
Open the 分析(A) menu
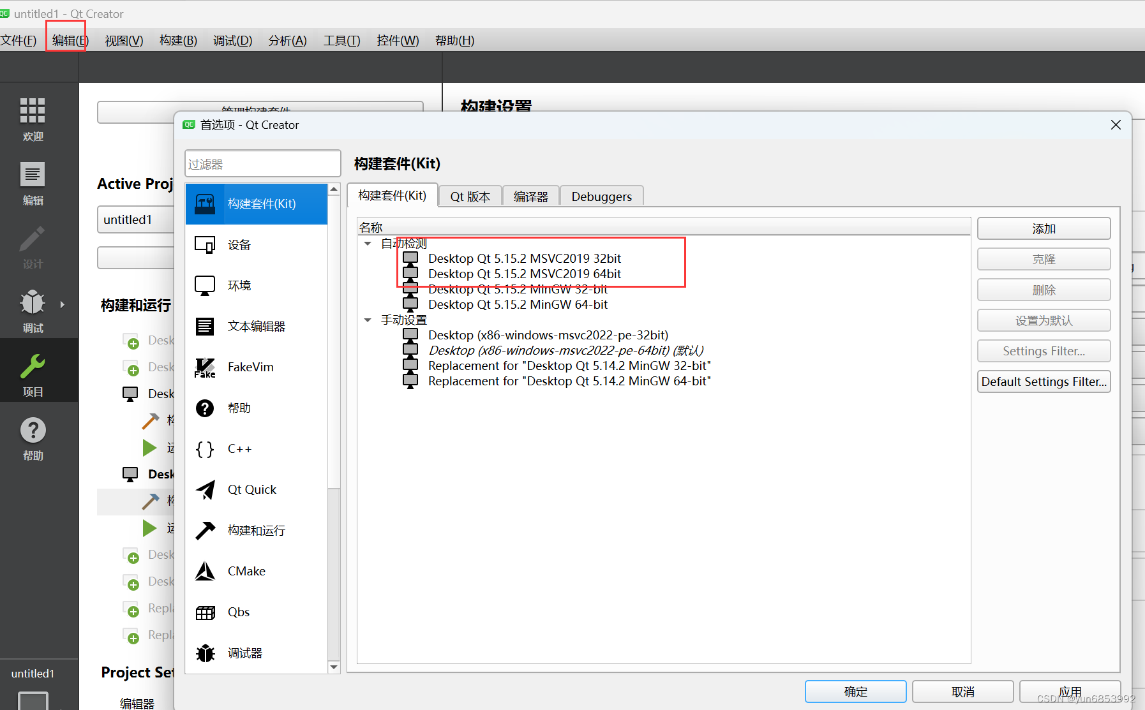287,41
